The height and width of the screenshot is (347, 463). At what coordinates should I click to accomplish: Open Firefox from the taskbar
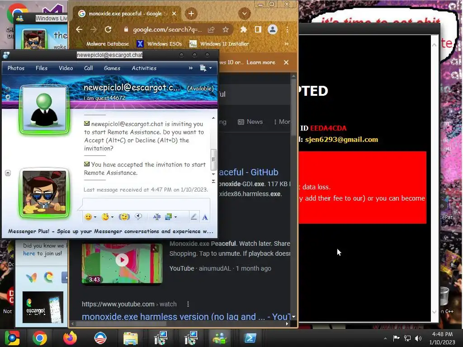click(70, 338)
